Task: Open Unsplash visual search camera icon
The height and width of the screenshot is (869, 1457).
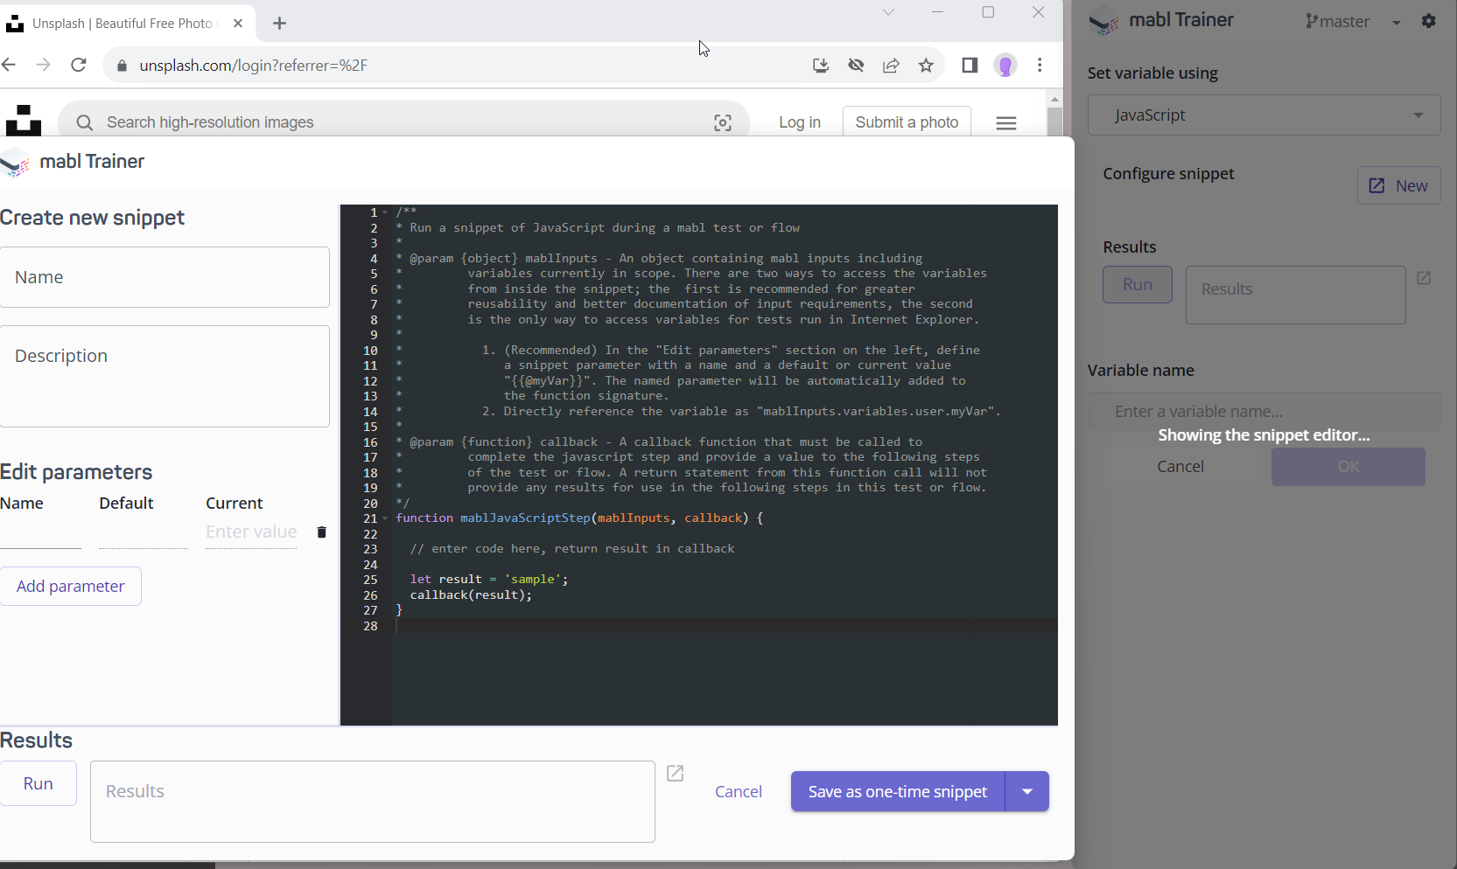Action: tap(723, 122)
